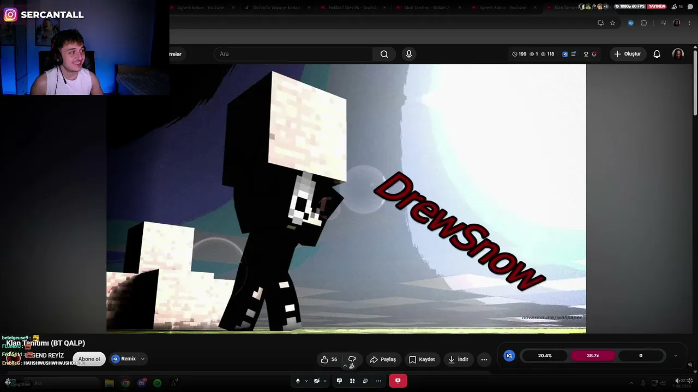
Task: Click the soundboard icon in the call toolbar
Action: tap(365, 381)
